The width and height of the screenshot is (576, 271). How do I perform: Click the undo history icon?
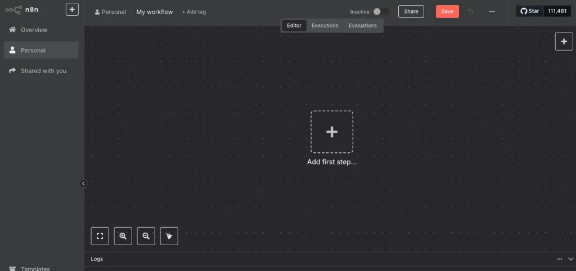[471, 12]
